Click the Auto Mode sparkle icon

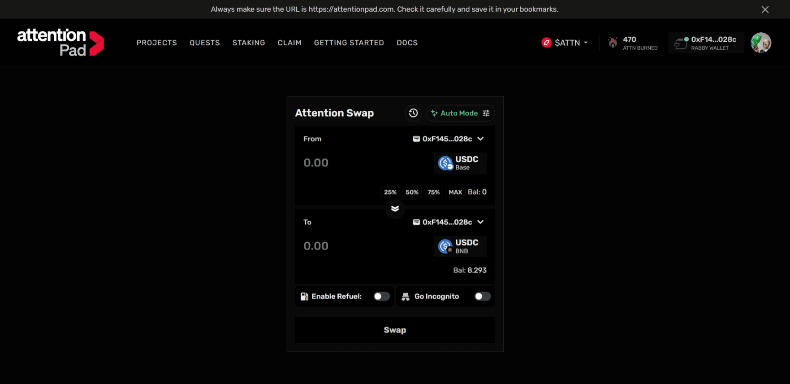pos(434,113)
